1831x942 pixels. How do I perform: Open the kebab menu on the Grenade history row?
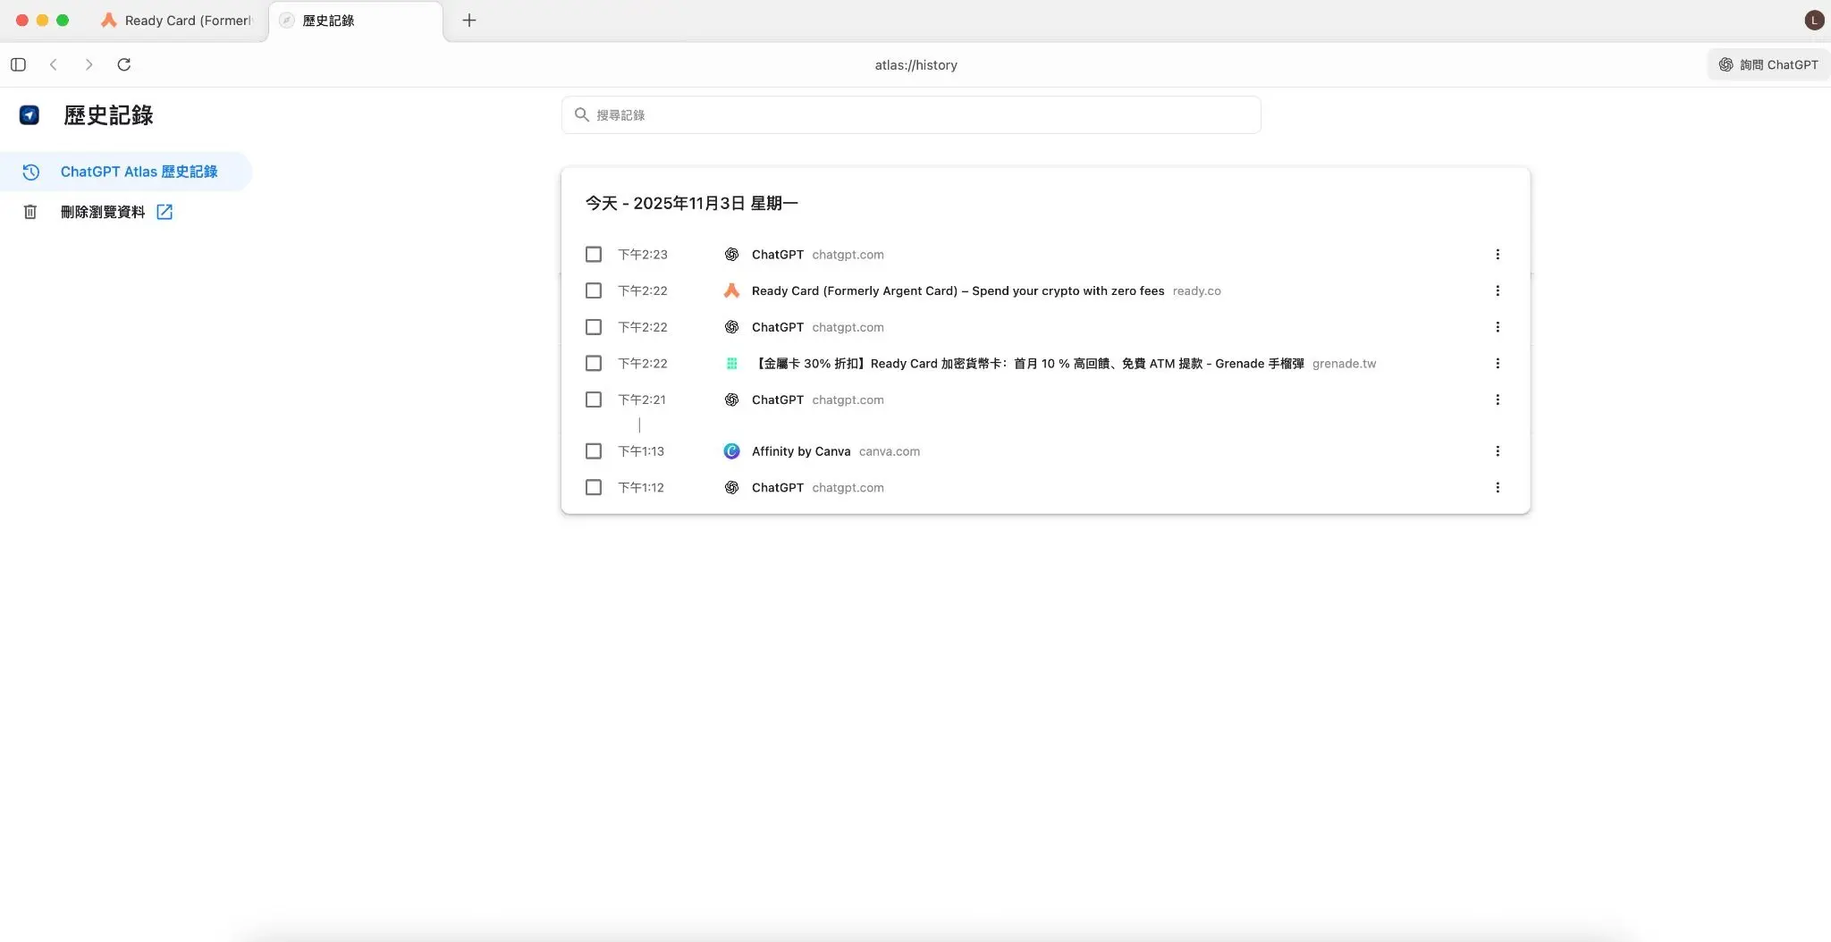(x=1498, y=363)
